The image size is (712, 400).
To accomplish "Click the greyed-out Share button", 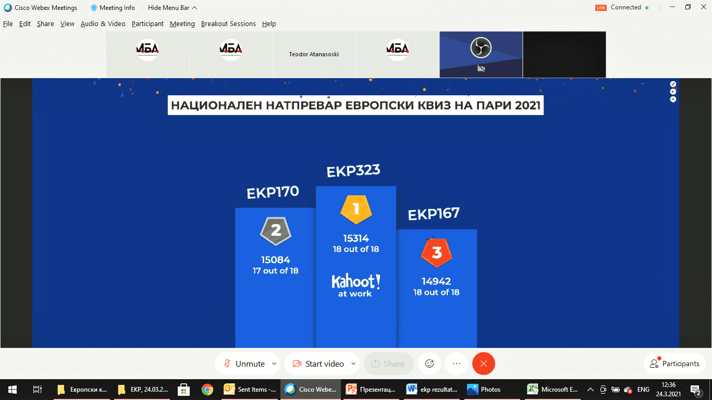I will coord(388,364).
